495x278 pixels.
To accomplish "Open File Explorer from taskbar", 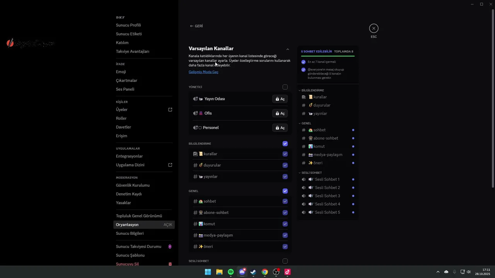I will (219, 272).
